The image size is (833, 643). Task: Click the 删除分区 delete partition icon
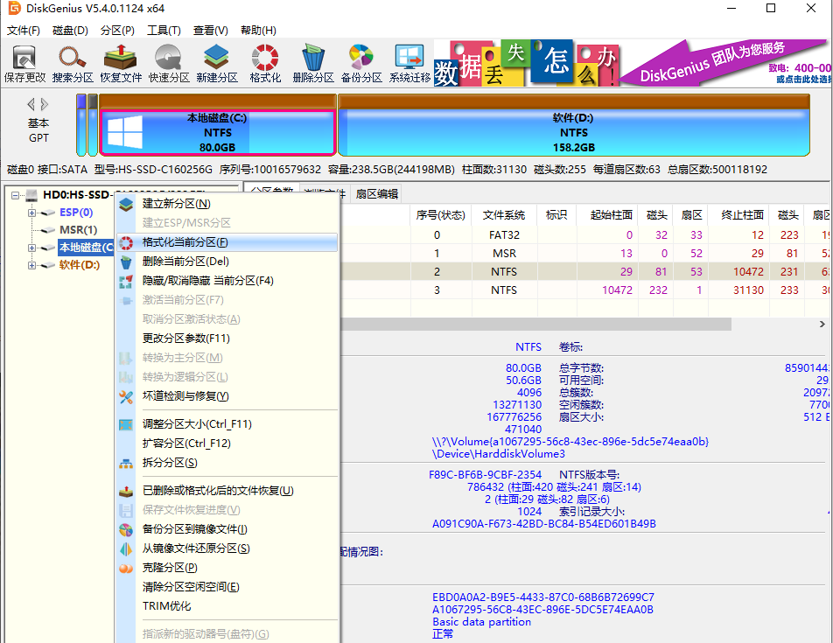click(312, 61)
